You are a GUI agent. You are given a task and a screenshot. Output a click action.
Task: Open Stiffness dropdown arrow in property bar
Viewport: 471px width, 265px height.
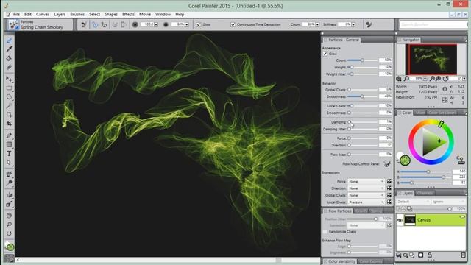(x=353, y=24)
